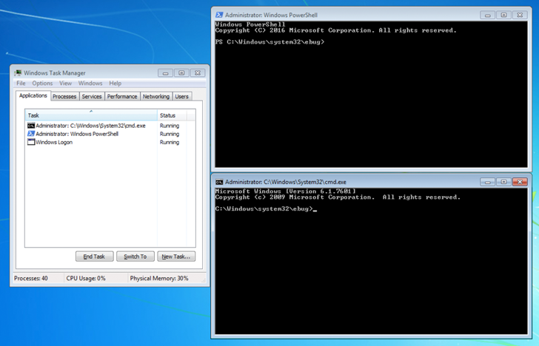Click the cmd.exe icon in task list
This screenshot has width=539, height=346.
[31, 126]
